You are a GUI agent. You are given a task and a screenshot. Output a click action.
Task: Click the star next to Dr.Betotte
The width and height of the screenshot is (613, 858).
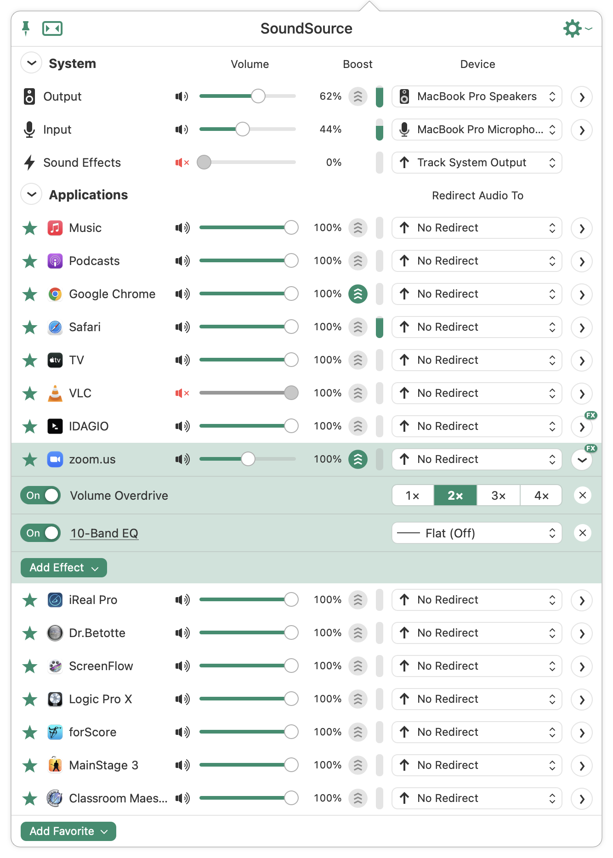(x=30, y=633)
